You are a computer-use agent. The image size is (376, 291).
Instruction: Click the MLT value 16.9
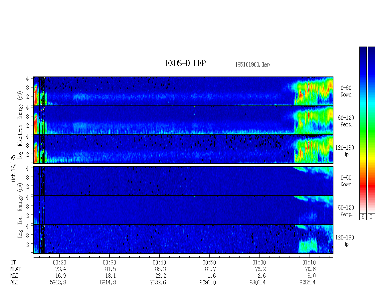(x=61, y=276)
